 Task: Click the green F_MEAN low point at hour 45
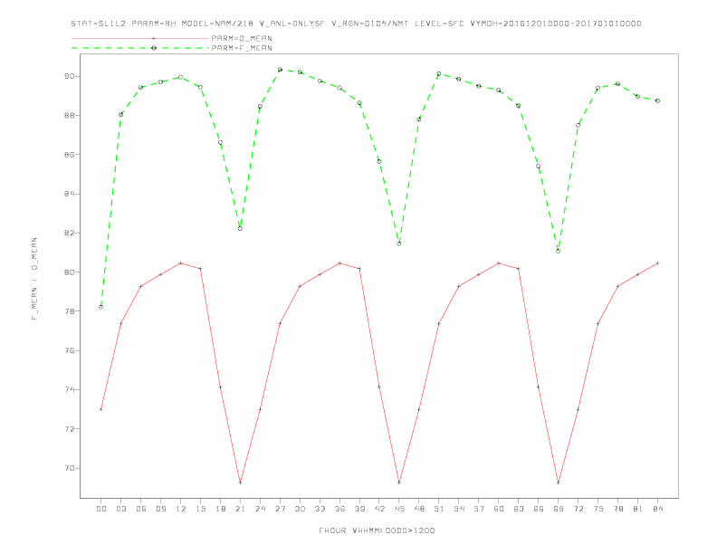(399, 244)
